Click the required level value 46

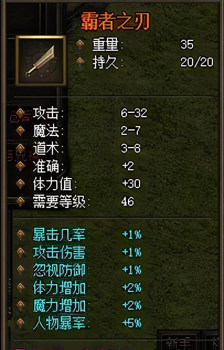[127, 202]
